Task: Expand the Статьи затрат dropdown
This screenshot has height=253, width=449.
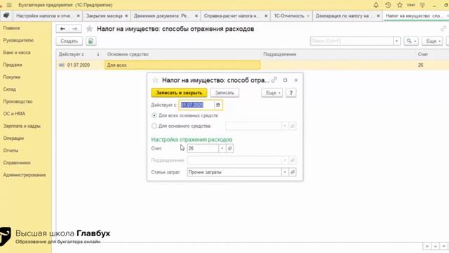Action: [x=285, y=172]
